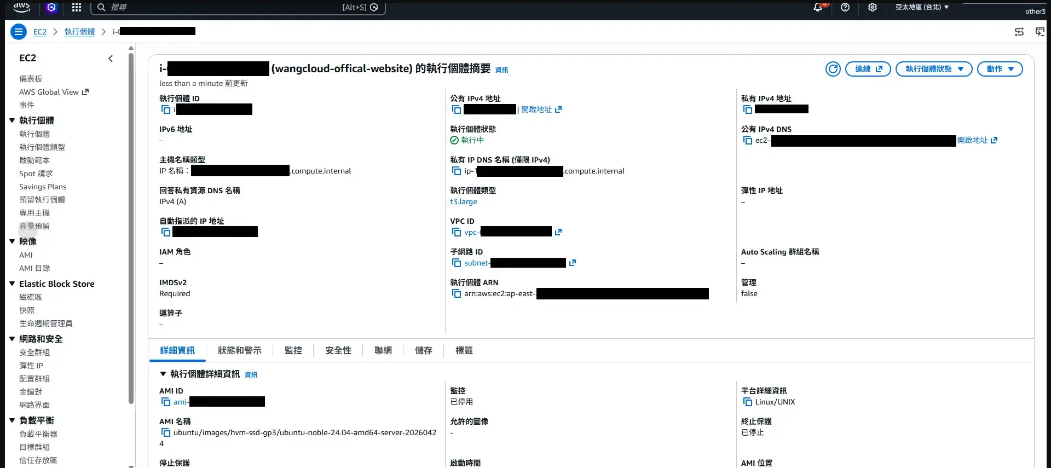This screenshot has width=1051, height=468.
Task: Switch to the 標籤 tab
Action: 464,350
